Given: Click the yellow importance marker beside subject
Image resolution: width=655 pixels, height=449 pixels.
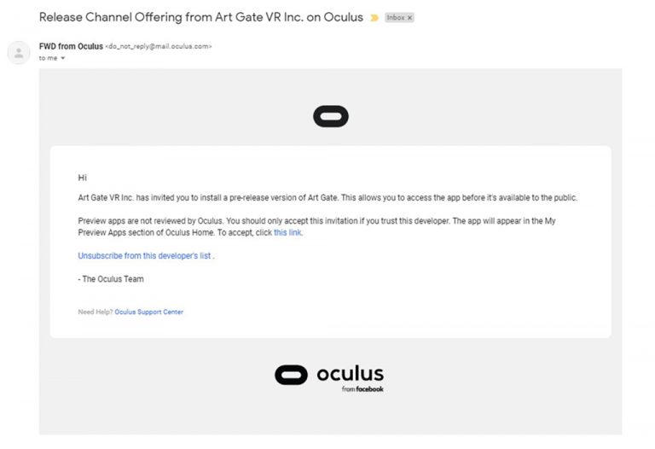Looking at the screenshot, I should pyautogui.click(x=374, y=18).
